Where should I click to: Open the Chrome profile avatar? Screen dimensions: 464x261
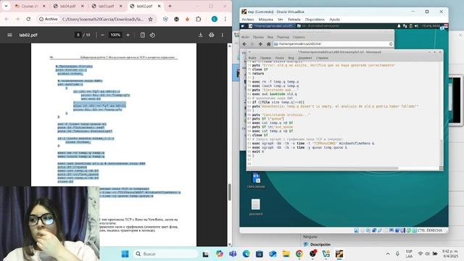tap(215, 19)
